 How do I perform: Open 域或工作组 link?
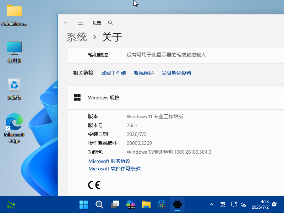pyautogui.click(x=114, y=73)
